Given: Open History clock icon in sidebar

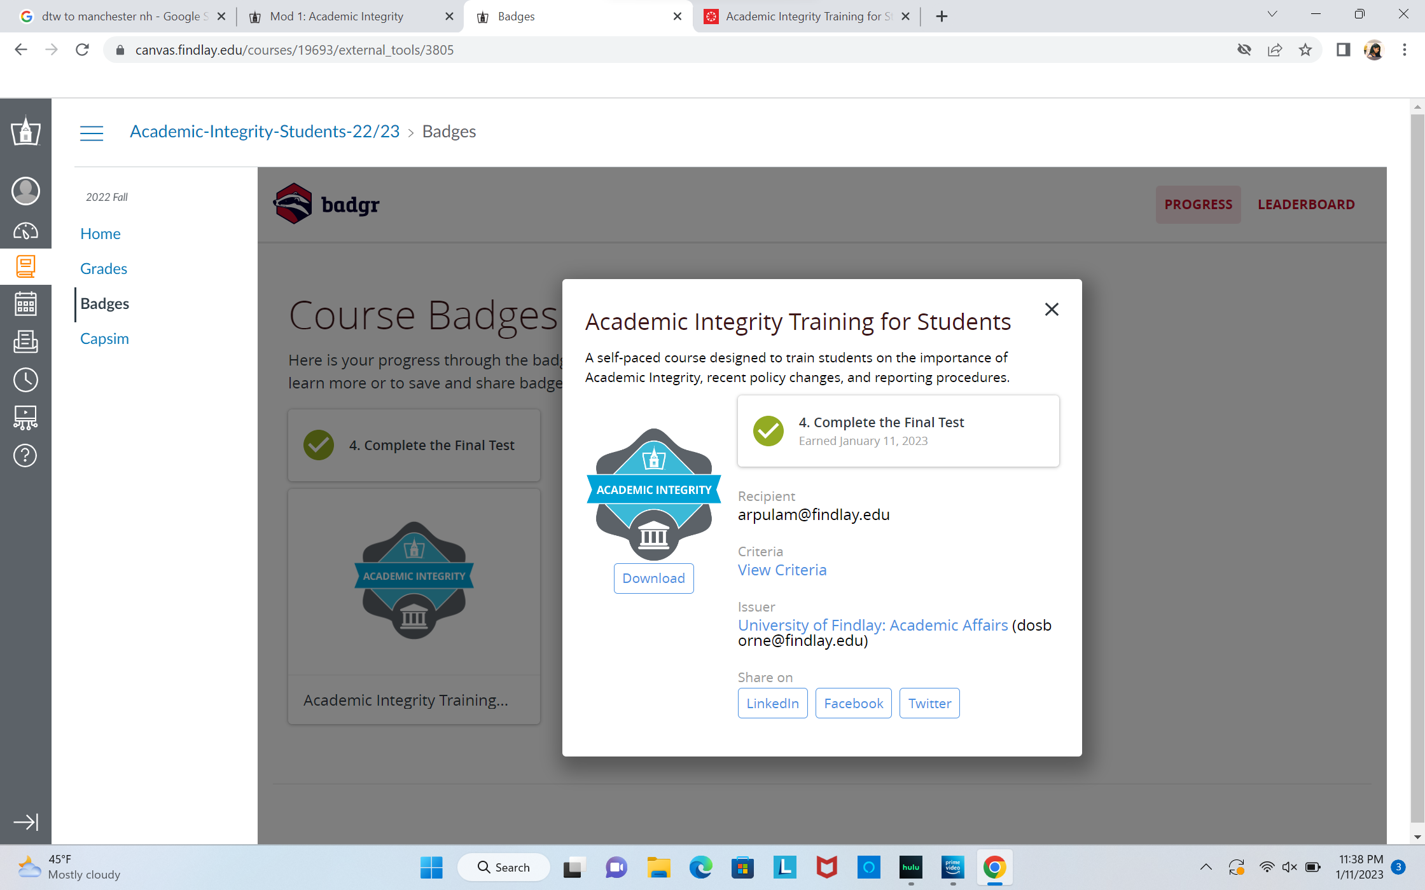Looking at the screenshot, I should point(25,380).
